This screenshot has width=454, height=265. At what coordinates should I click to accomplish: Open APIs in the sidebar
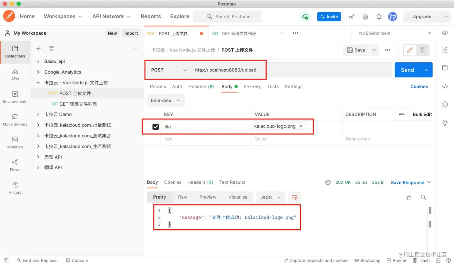15,74
